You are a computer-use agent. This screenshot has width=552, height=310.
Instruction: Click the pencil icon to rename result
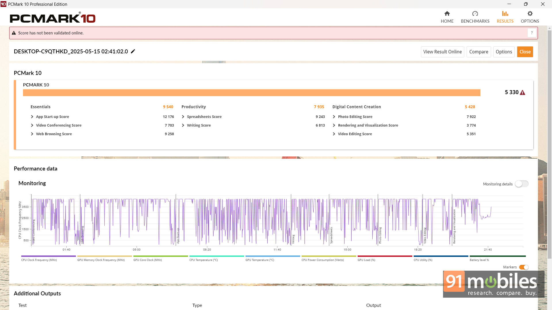point(133,51)
